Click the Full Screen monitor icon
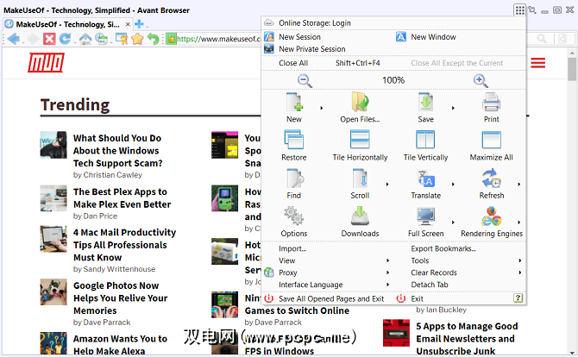 click(426, 216)
